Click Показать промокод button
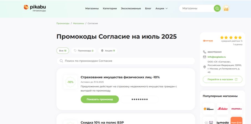The width and height of the screenshot is (251, 124). pos(100,99)
